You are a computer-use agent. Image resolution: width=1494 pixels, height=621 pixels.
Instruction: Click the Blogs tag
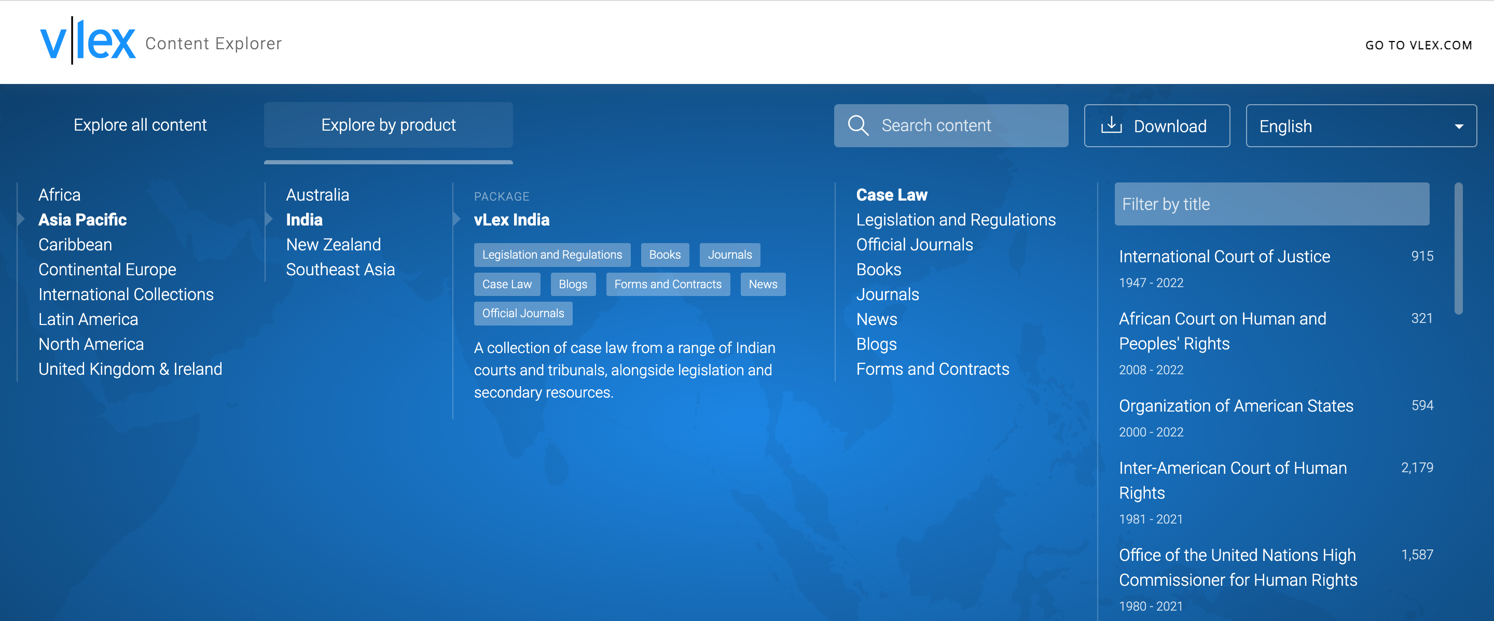coord(572,285)
